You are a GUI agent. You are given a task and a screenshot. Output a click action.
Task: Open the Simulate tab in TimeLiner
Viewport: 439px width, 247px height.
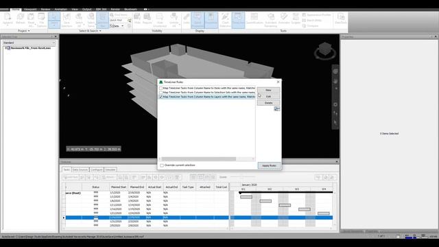click(x=110, y=169)
